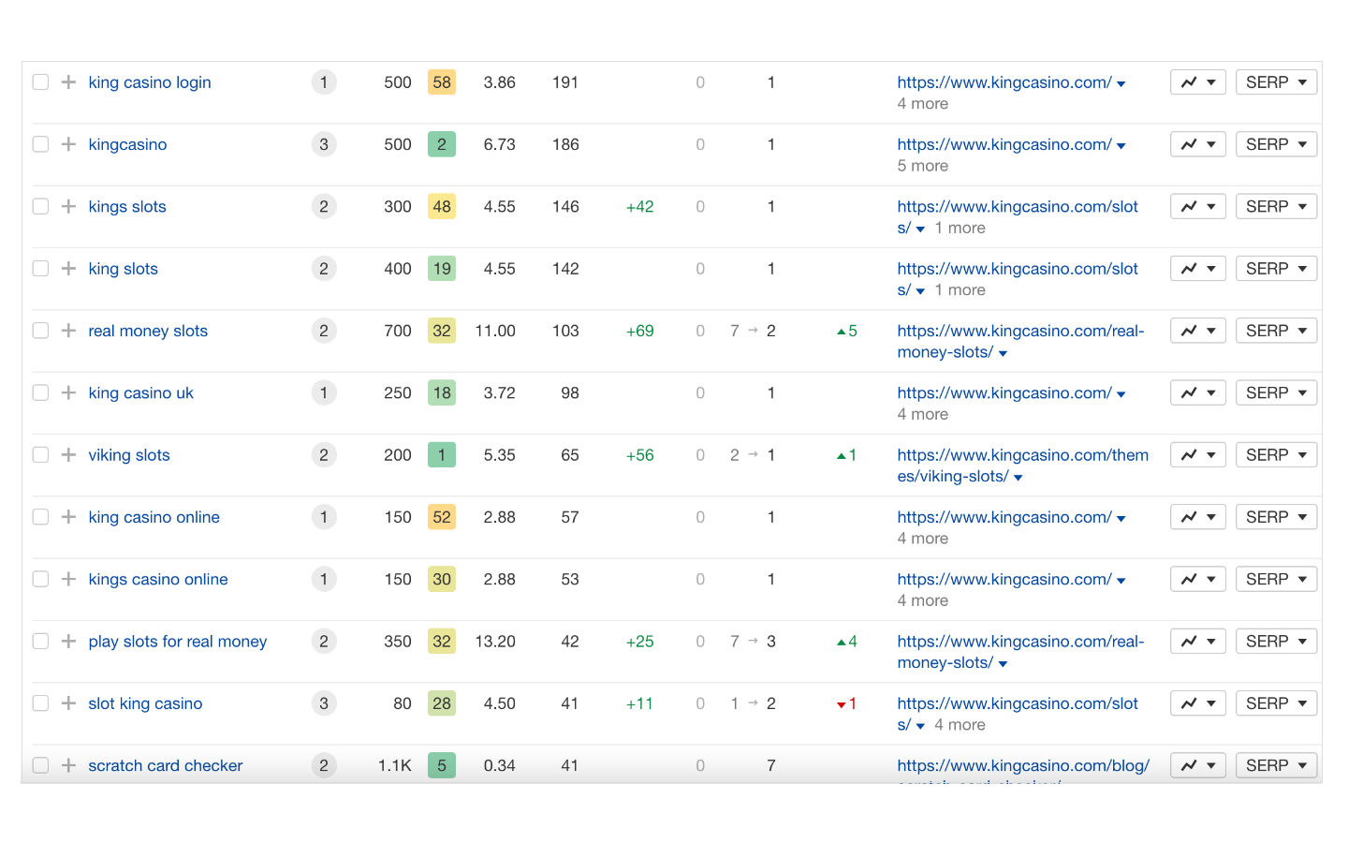Tick the king casino online checkbox

click(x=40, y=517)
